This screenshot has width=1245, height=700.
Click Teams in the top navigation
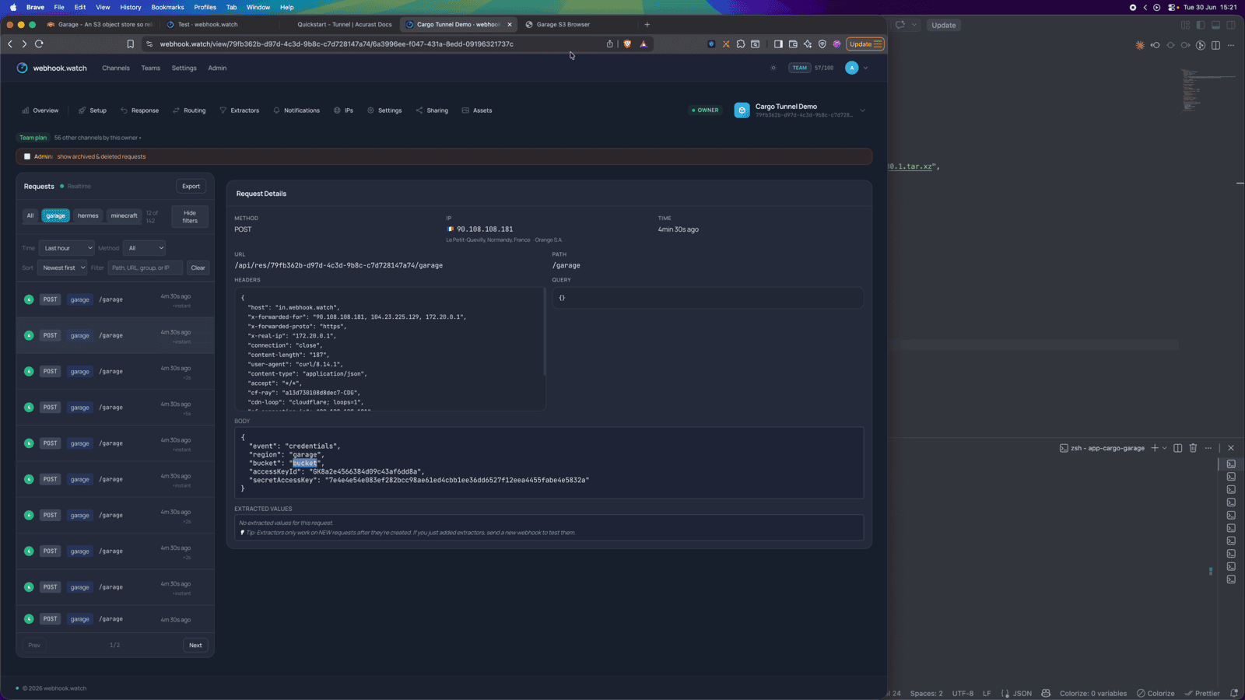(151, 68)
